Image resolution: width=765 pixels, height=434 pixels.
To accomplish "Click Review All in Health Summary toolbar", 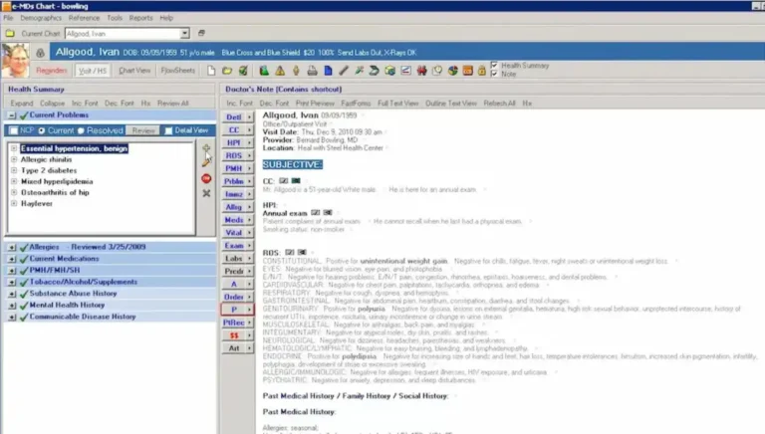I will pyautogui.click(x=172, y=104).
